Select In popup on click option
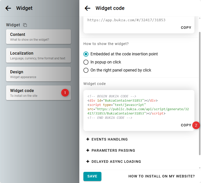 click(x=86, y=62)
